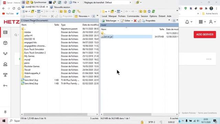Click remote panel filter icon
220x124 pixels.
point(118,11)
